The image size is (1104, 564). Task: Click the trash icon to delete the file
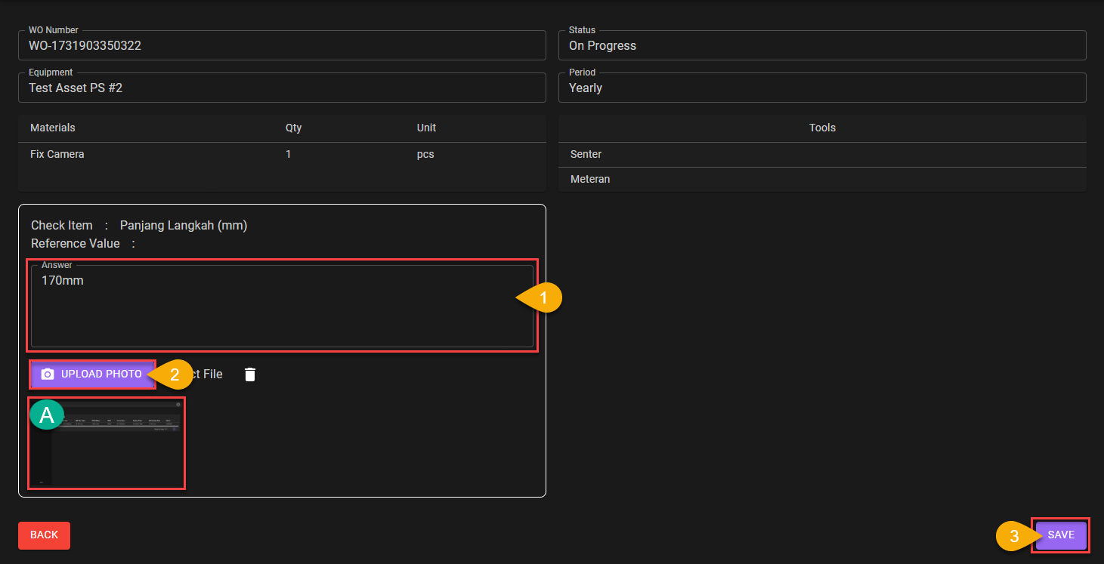click(250, 374)
